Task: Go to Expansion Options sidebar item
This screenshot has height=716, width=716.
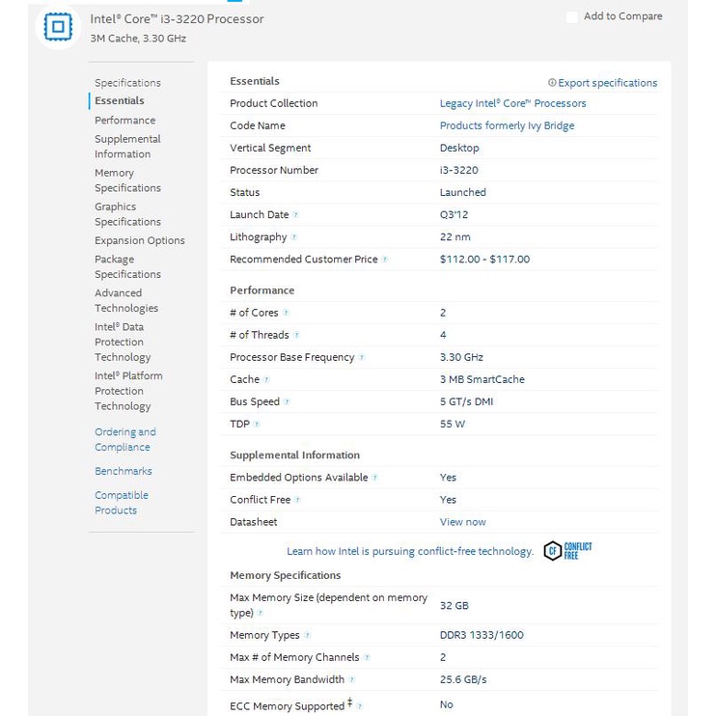Action: point(139,240)
